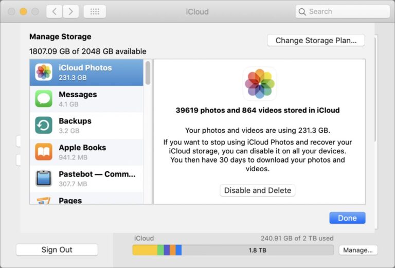Click the 3.2 GB size under Backups
Image resolution: width=395 pixels, height=268 pixels.
pos(69,131)
